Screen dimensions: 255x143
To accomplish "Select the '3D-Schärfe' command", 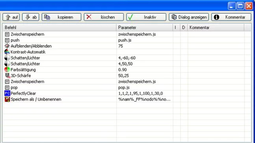I will (x=20, y=76).
